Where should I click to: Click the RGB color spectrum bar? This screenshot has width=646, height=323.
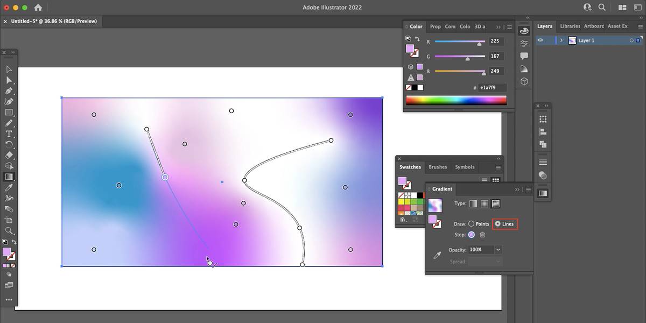point(456,100)
